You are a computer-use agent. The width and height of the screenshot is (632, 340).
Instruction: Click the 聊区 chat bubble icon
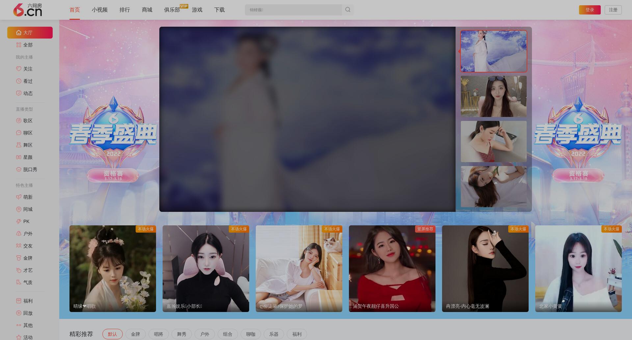19,133
